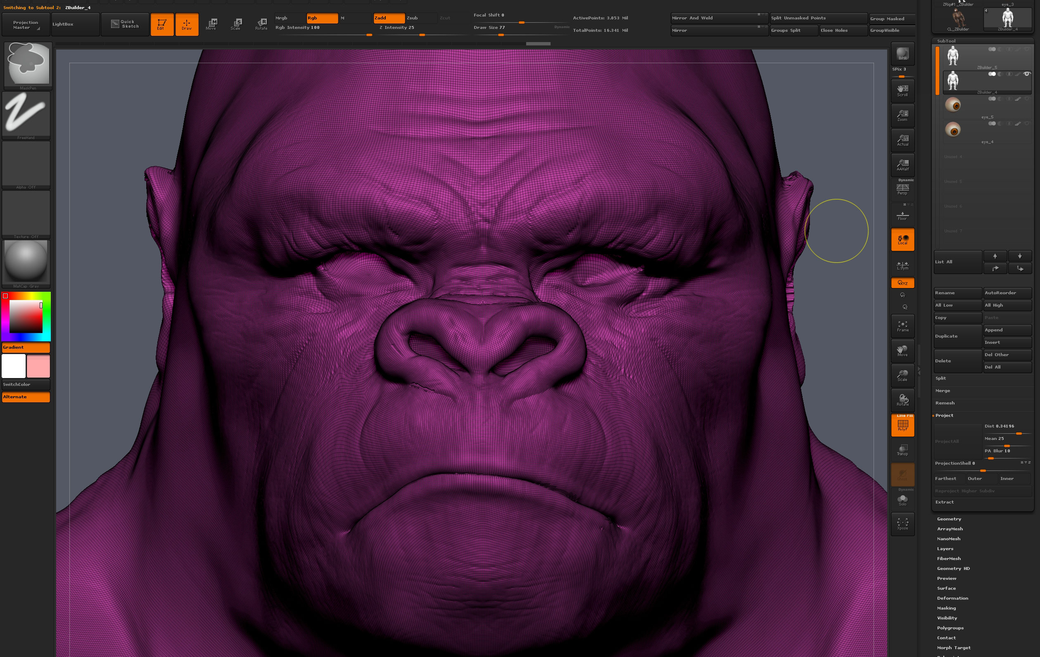Open the Deformation palette
Image resolution: width=1040 pixels, height=657 pixels.
tap(952, 599)
